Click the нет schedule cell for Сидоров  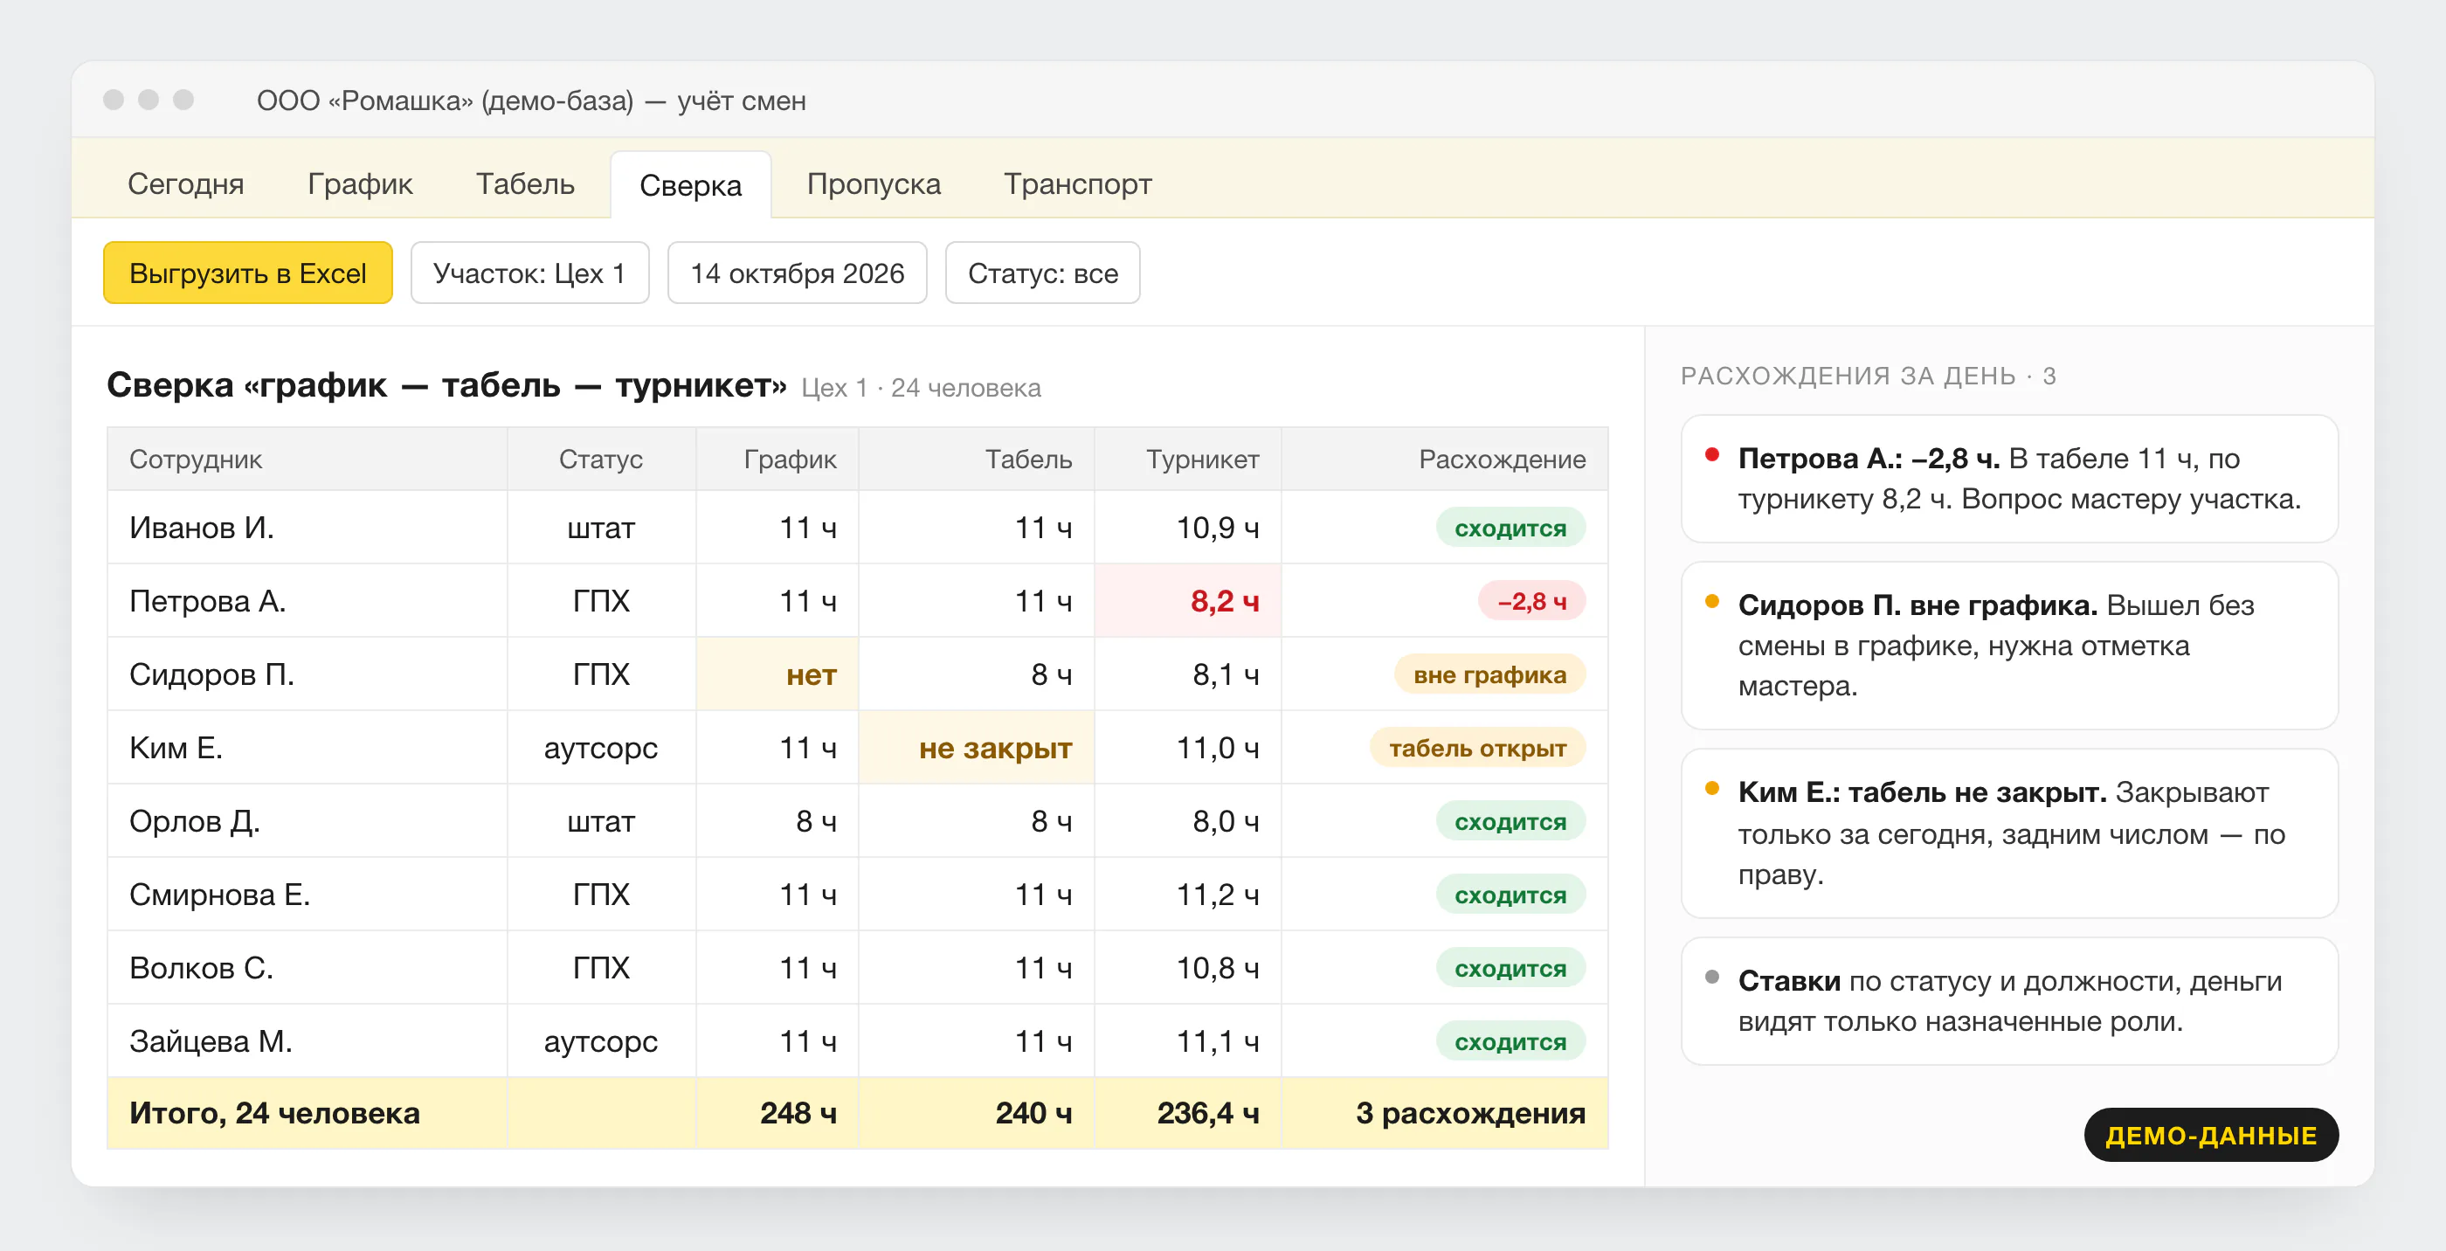click(x=777, y=674)
